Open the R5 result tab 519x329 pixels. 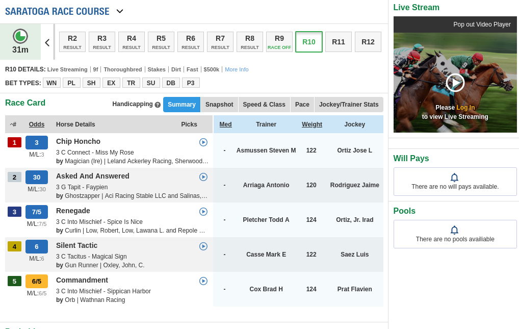(161, 42)
